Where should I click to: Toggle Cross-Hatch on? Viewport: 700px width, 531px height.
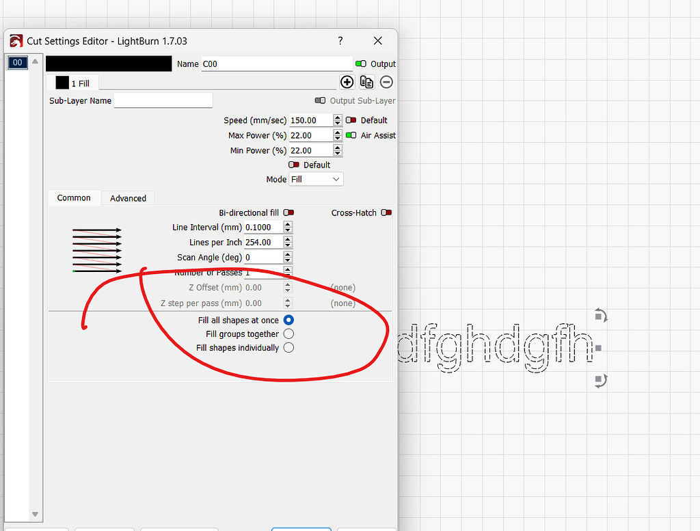[x=386, y=213]
